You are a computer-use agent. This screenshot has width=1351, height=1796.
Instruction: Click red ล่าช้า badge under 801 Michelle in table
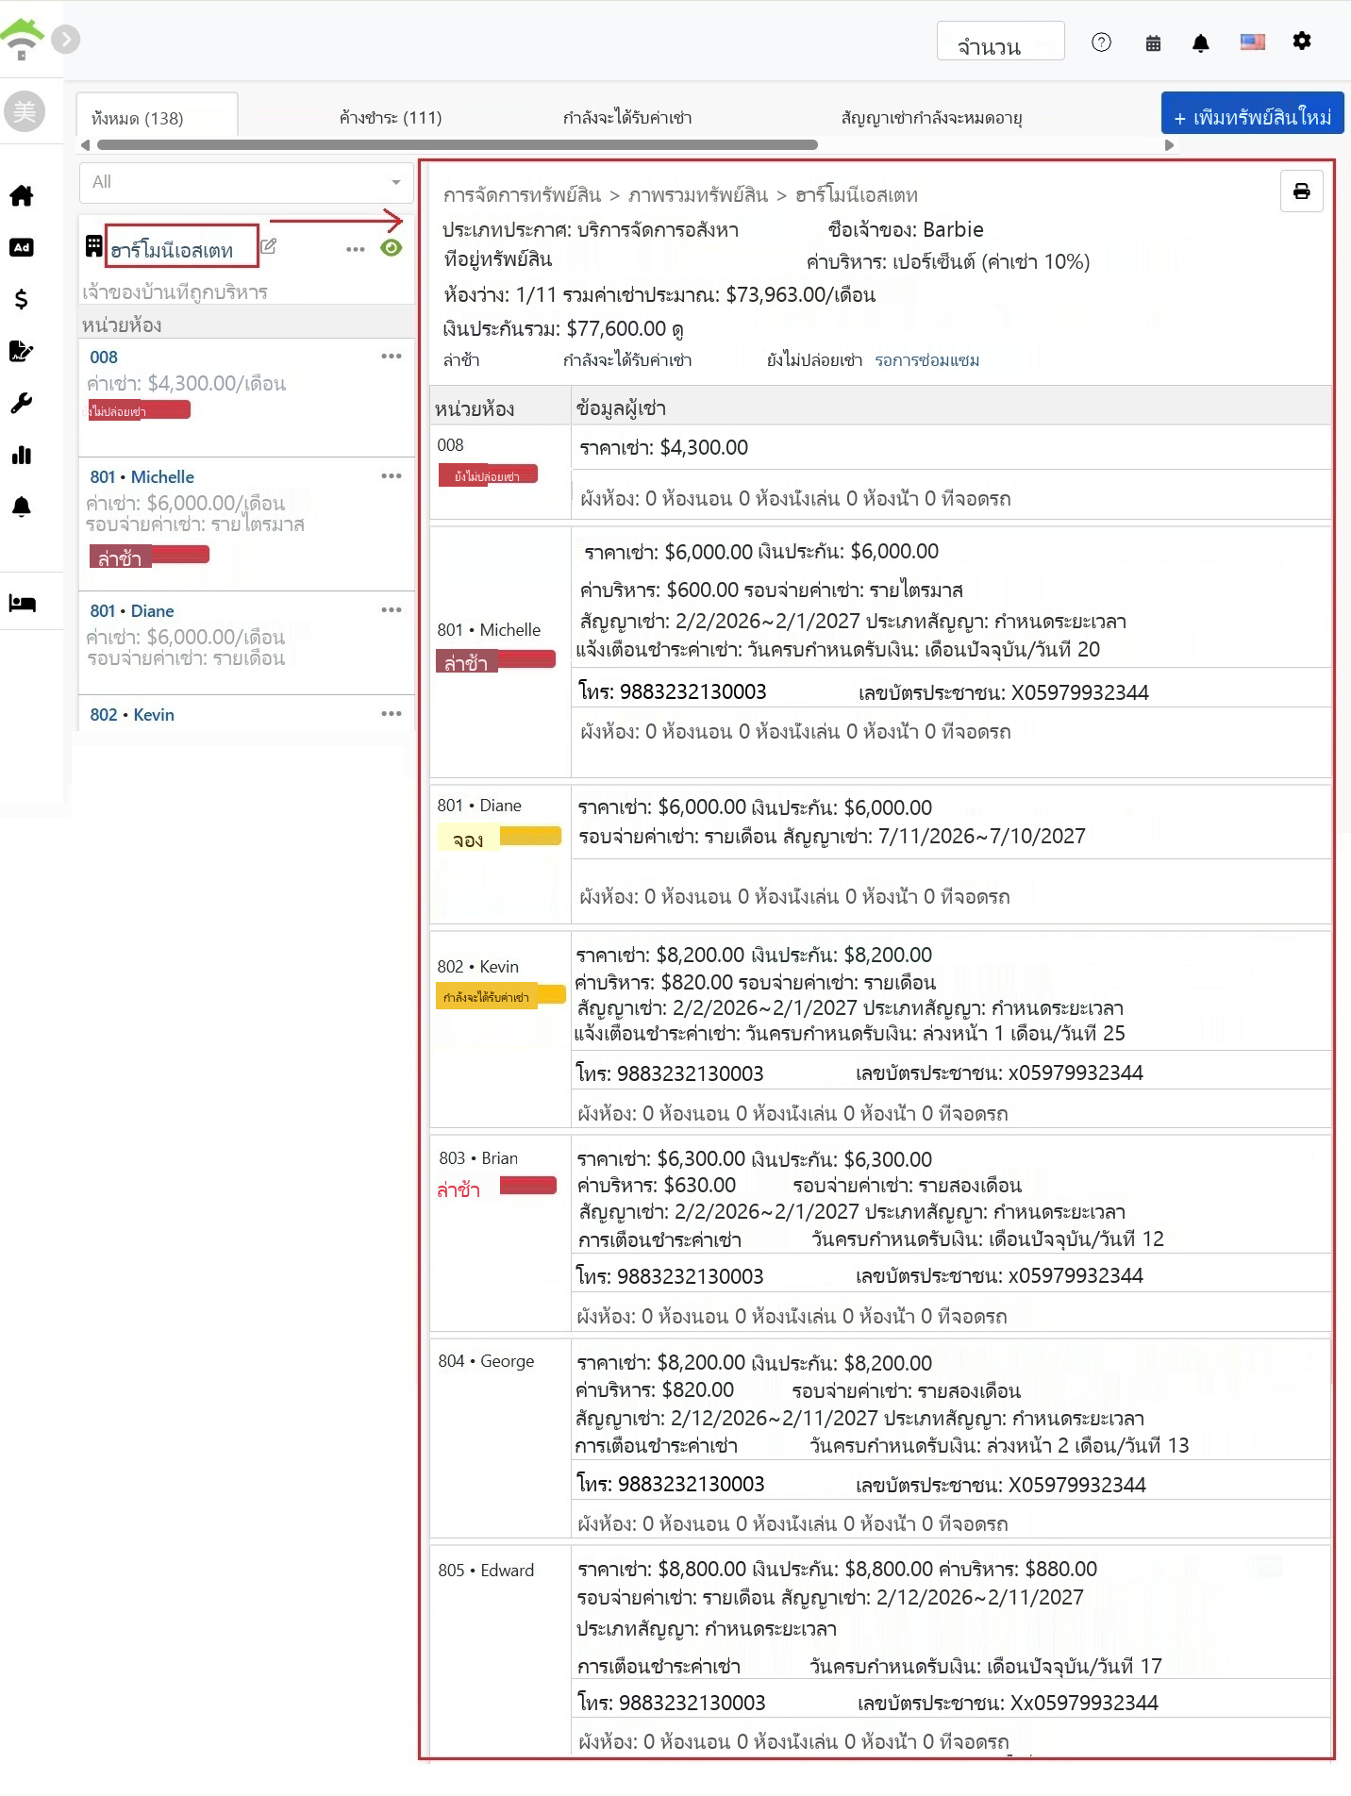coord(495,660)
